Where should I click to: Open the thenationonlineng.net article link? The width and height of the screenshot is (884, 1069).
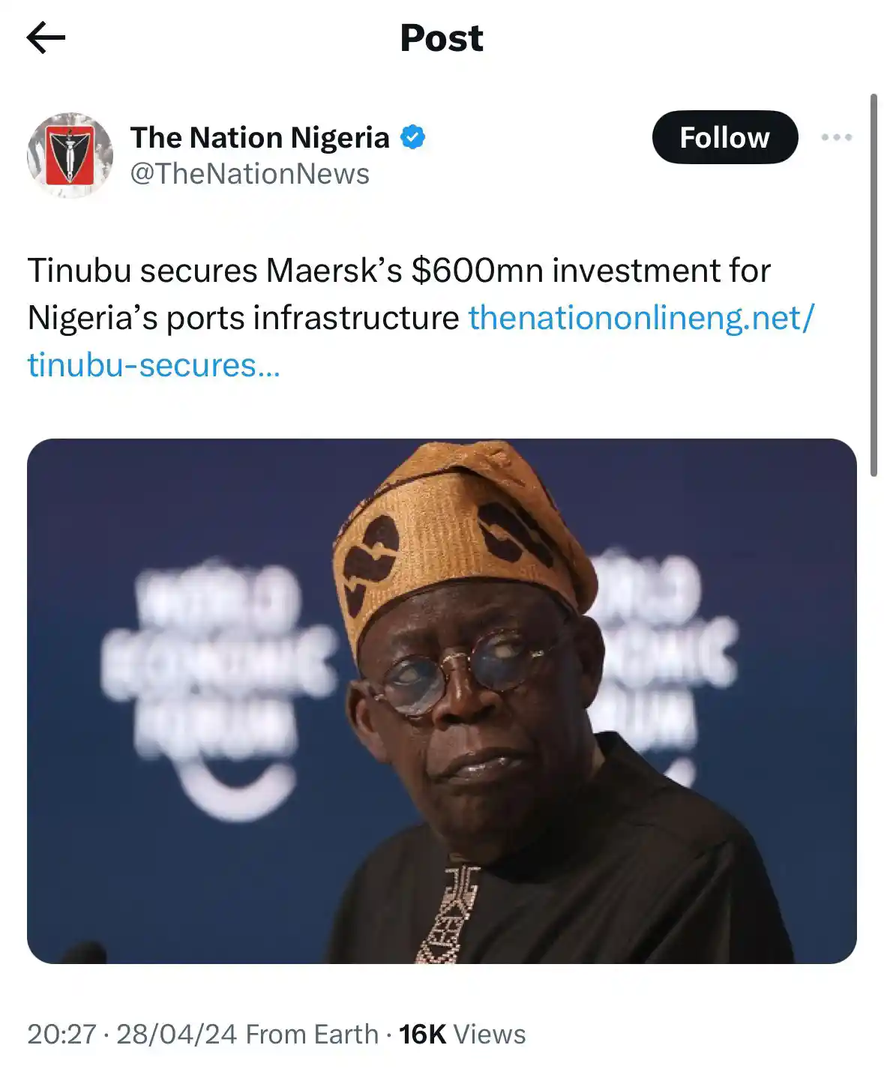point(641,318)
